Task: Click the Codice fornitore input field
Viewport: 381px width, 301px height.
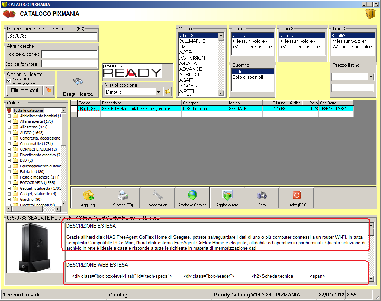Action: tap(69, 64)
